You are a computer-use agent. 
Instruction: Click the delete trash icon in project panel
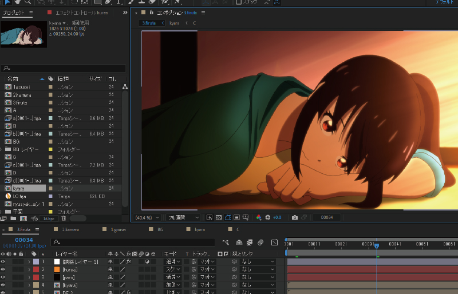[x=64, y=218]
